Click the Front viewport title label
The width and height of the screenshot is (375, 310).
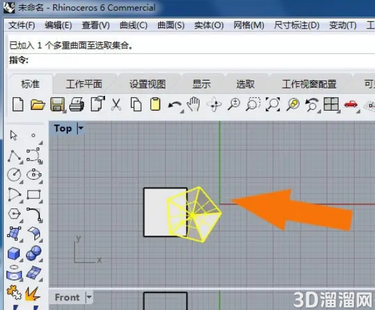(x=67, y=297)
